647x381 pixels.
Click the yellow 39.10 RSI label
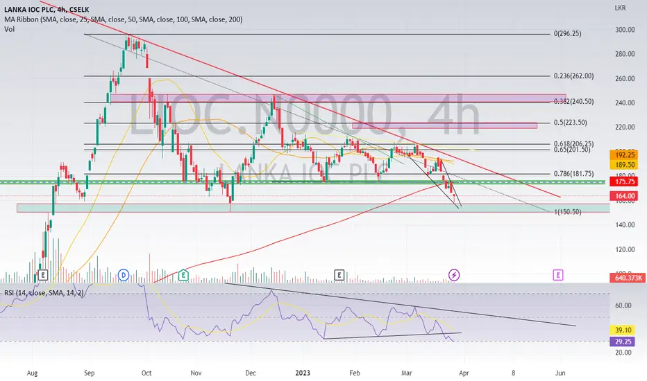pyautogui.click(x=623, y=330)
